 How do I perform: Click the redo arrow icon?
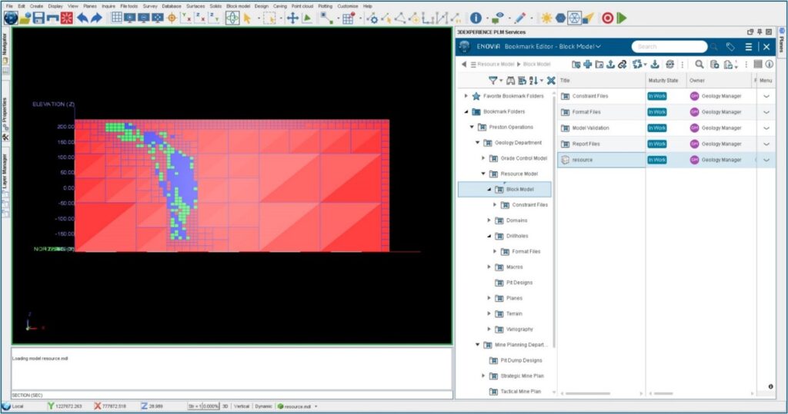click(96, 18)
